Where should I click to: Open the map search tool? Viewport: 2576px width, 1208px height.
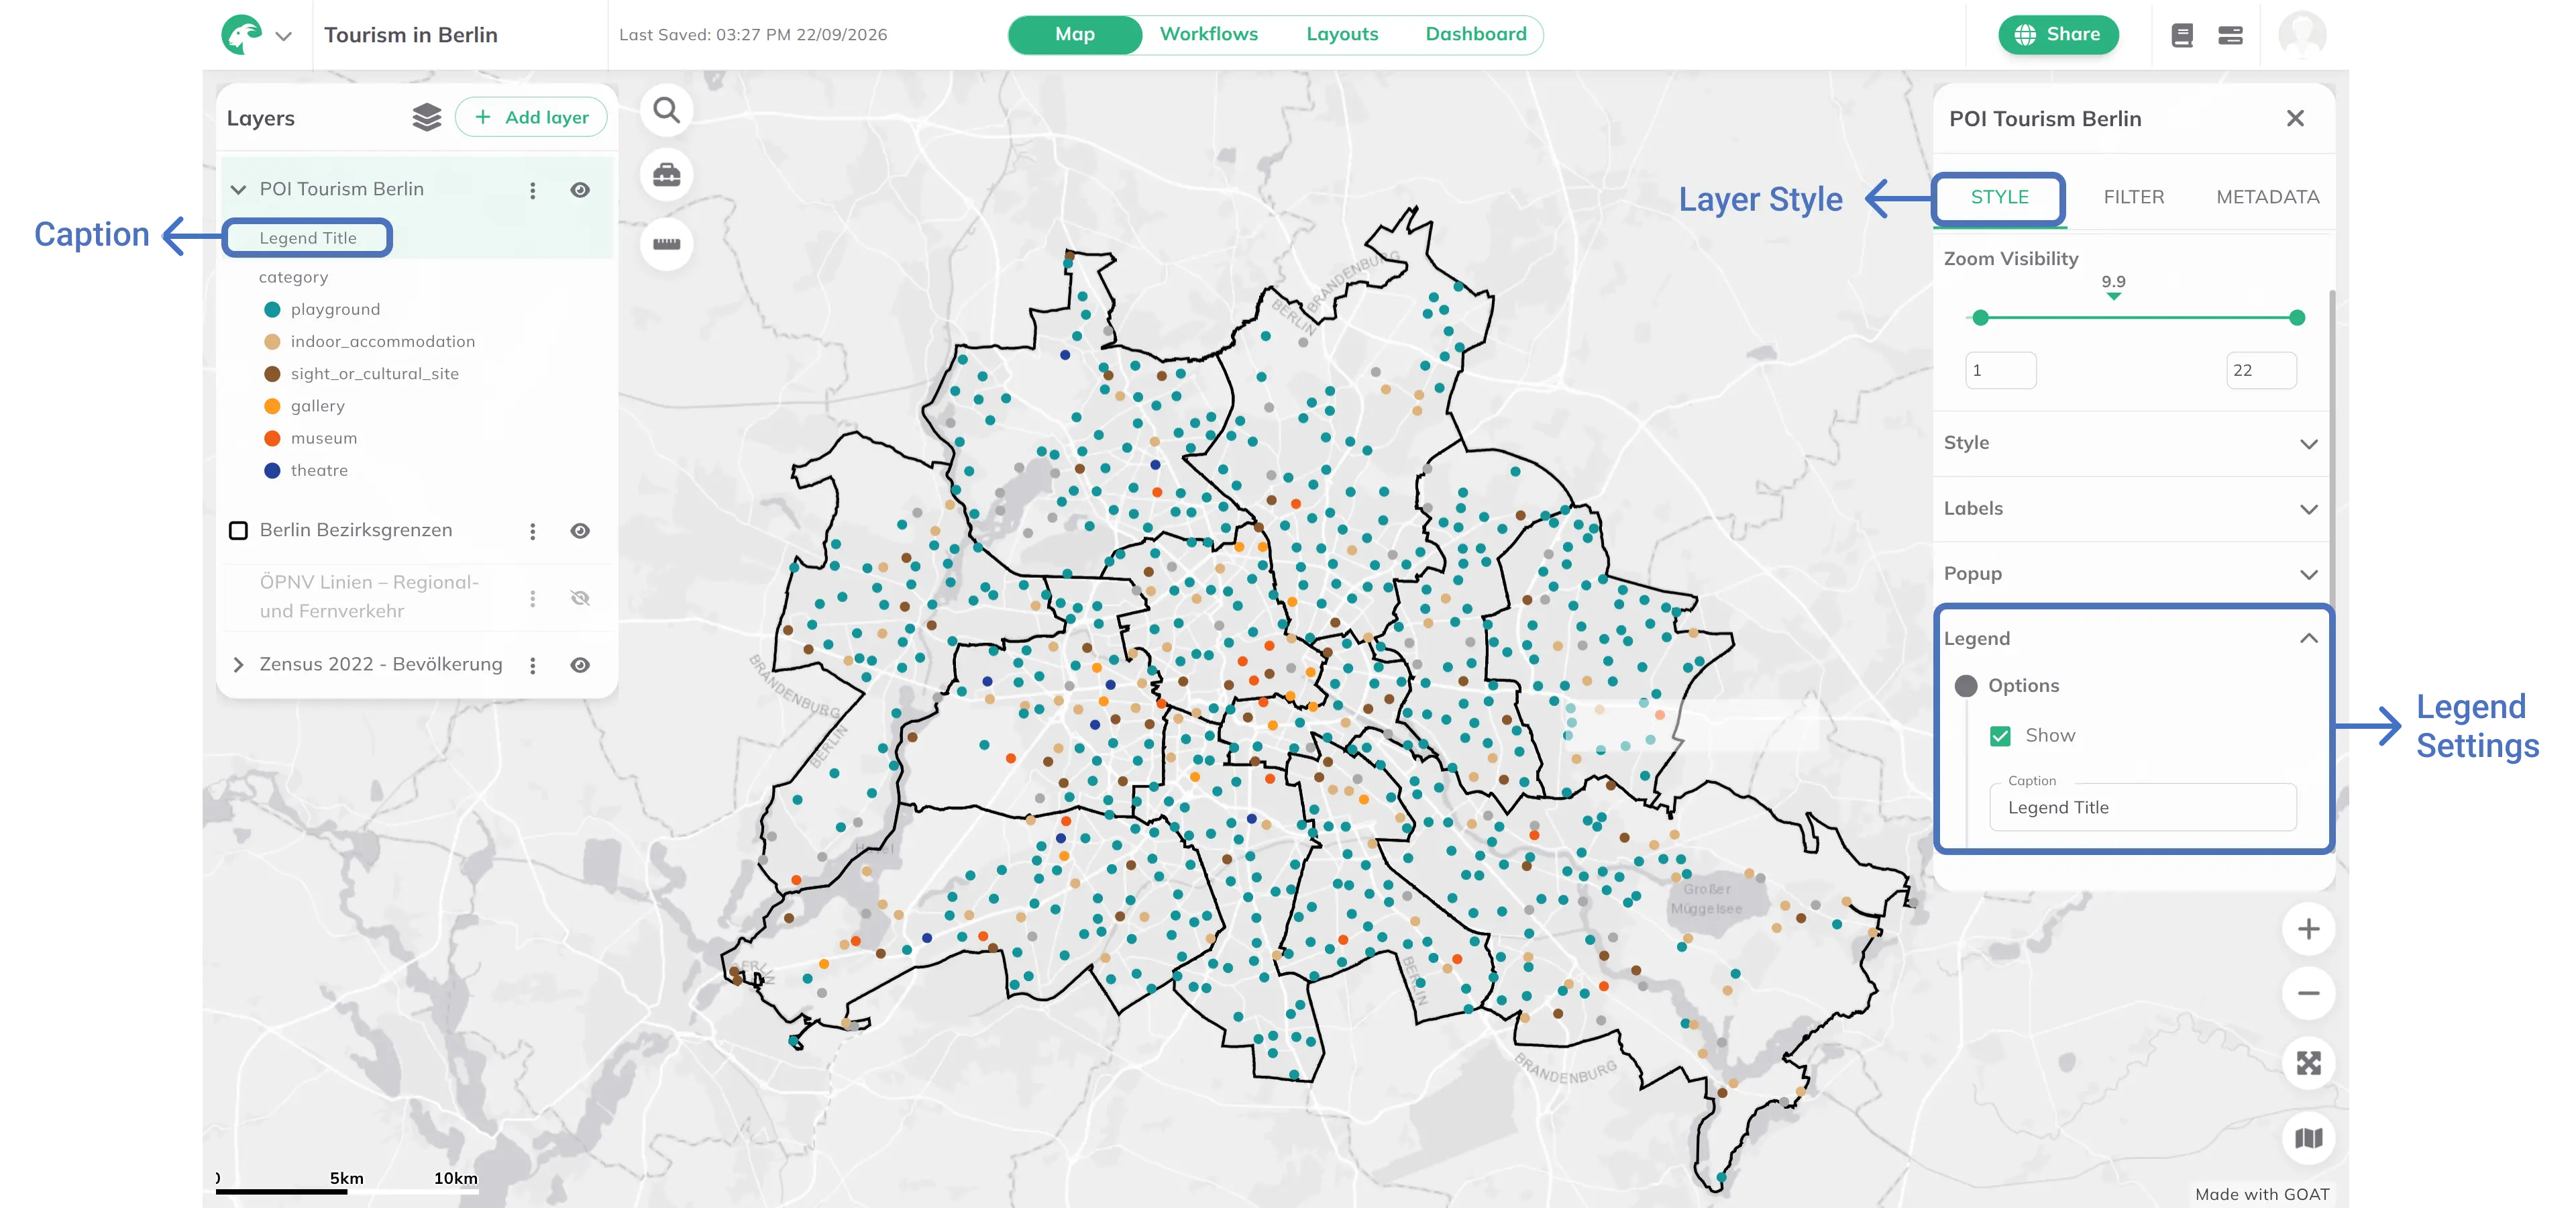point(667,110)
